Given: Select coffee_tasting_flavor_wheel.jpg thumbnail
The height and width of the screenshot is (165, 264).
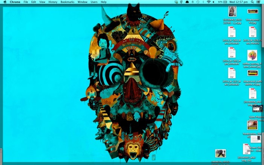Looking at the screenshot, I should pyautogui.click(x=252, y=55).
